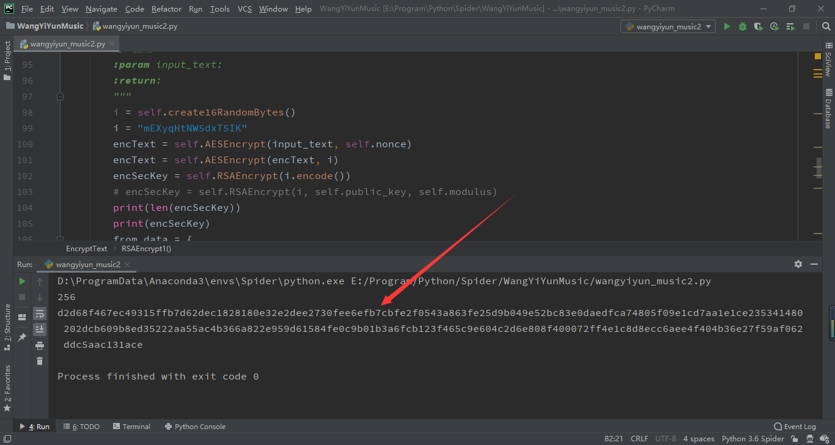Open the Code menu
This screenshot has width=835, height=445.
point(134,9)
